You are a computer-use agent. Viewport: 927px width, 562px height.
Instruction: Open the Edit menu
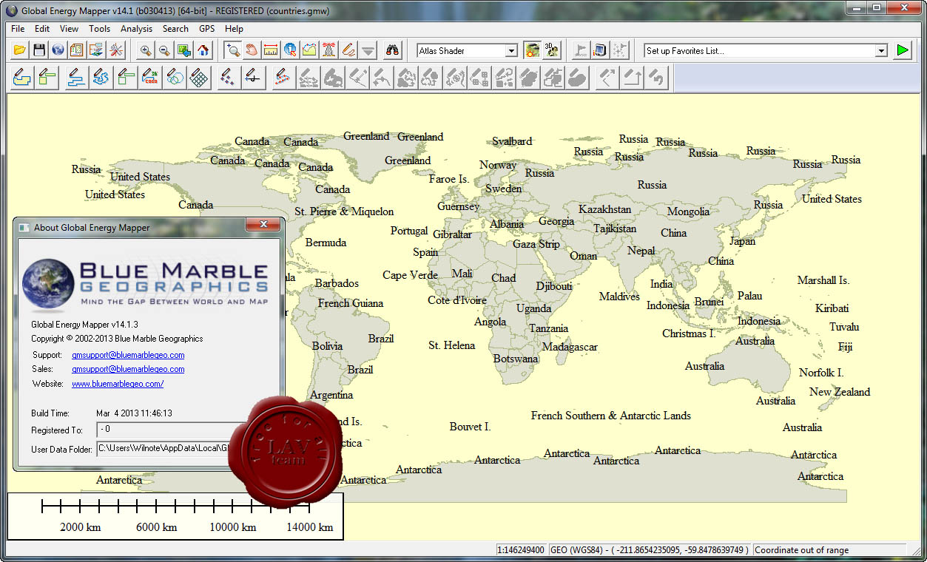click(x=42, y=29)
